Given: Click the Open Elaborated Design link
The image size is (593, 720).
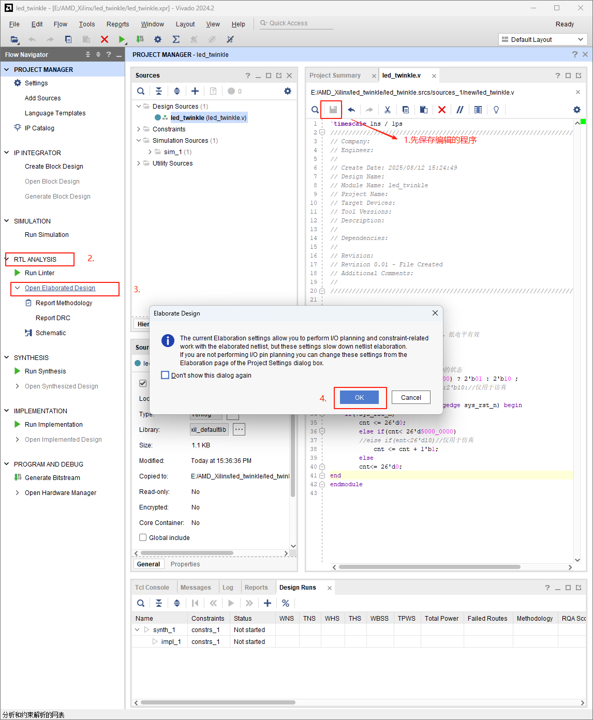Looking at the screenshot, I should click(60, 288).
